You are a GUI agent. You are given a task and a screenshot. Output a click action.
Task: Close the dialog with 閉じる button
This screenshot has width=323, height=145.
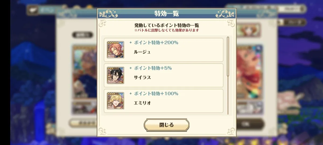pyautogui.click(x=167, y=125)
